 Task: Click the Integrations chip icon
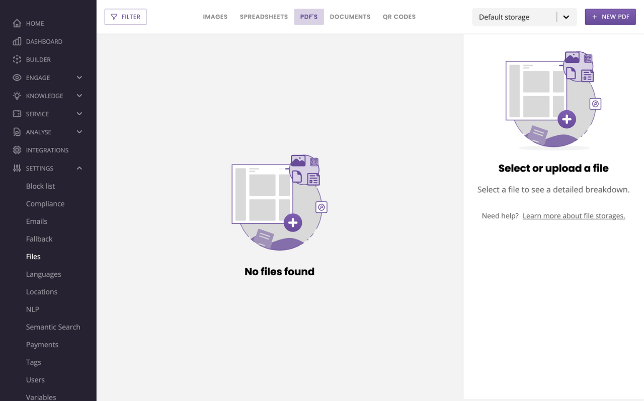(x=17, y=150)
